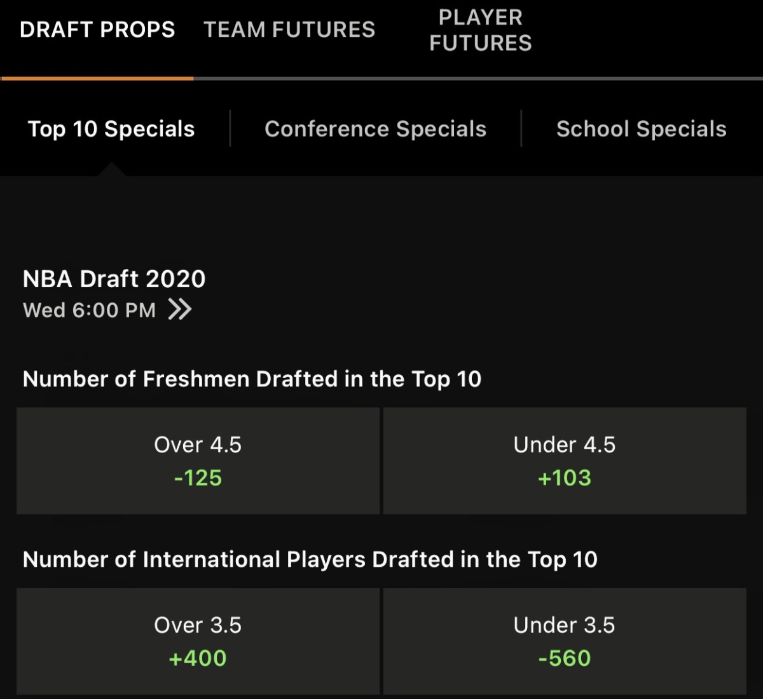Click the orange indicator under Draft Props
763x699 pixels.
click(97, 78)
